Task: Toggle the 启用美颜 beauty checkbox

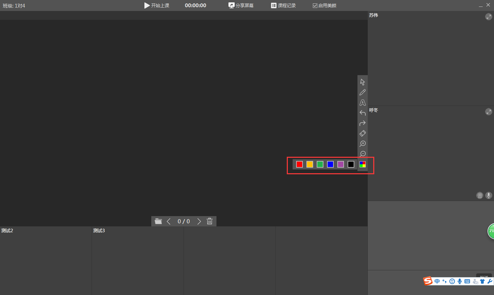Action: pyautogui.click(x=315, y=6)
